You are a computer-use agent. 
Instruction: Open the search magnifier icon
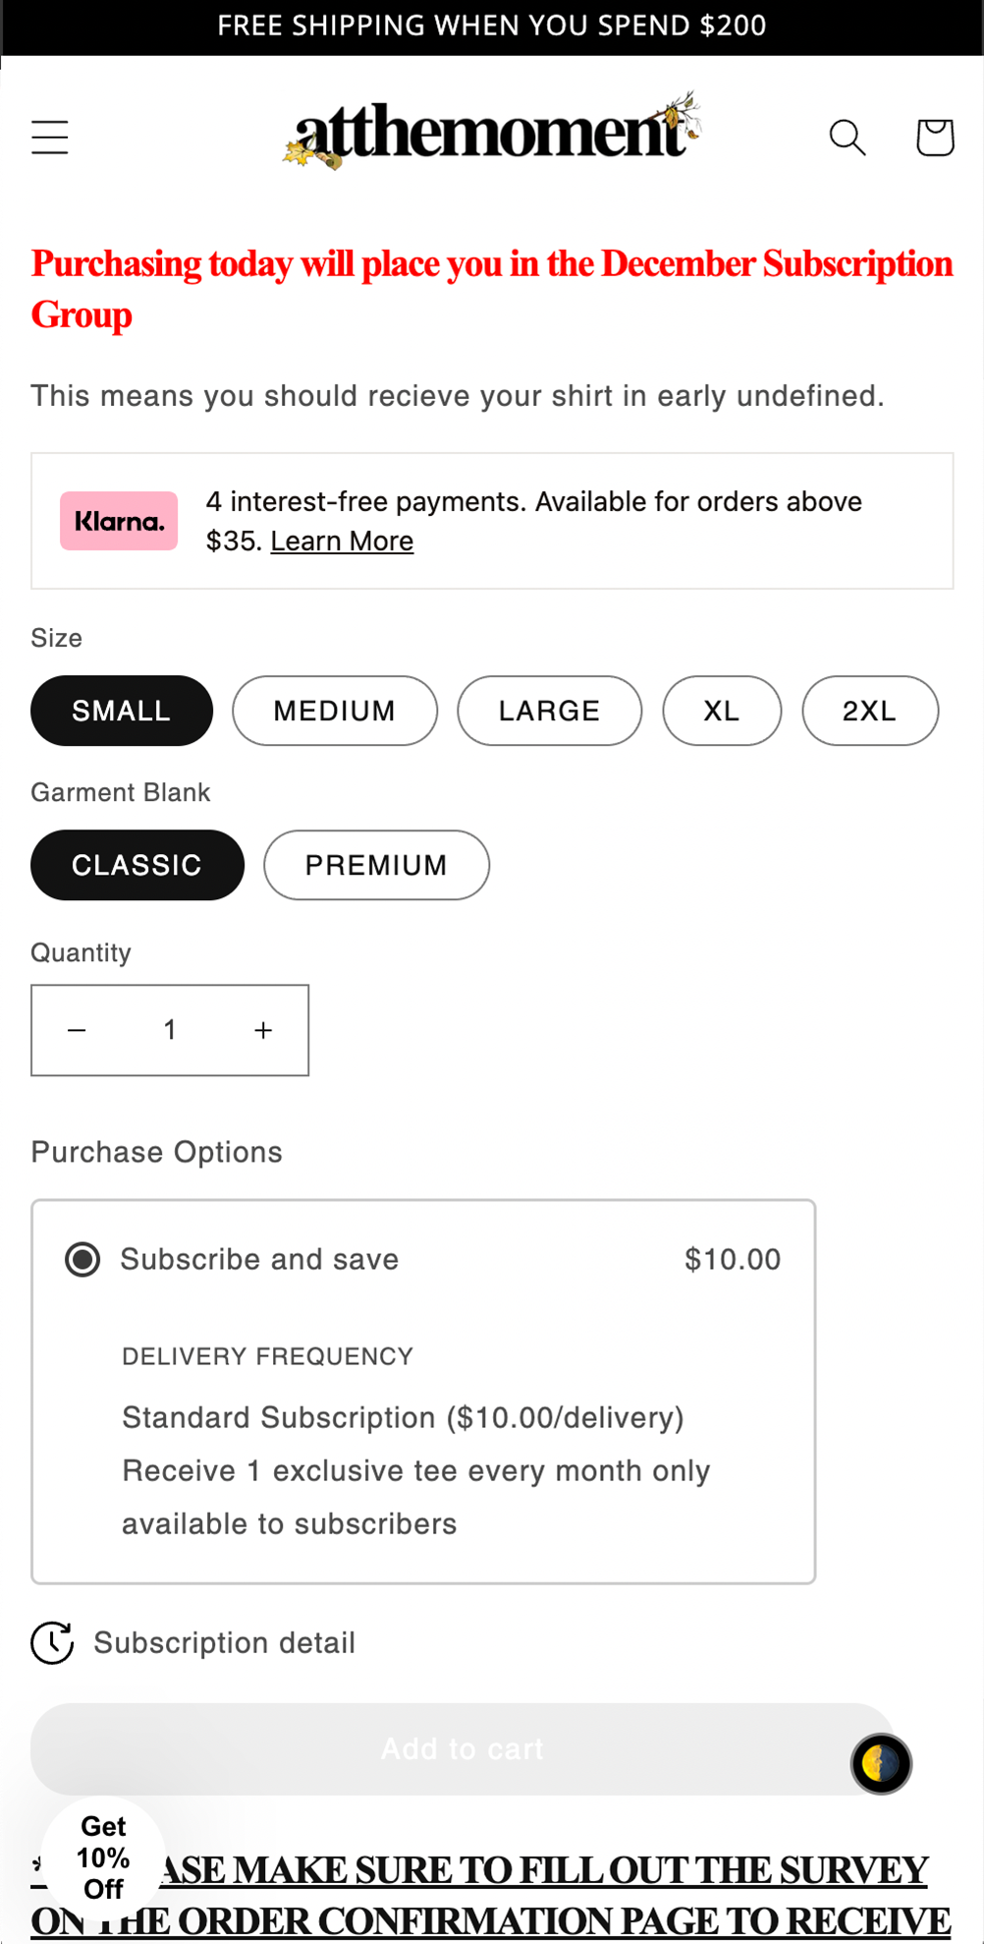tap(847, 138)
